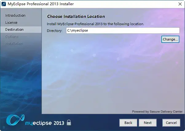185x131 pixels.
Task: Cancel the MyEclipse installation
Action: point(171,123)
